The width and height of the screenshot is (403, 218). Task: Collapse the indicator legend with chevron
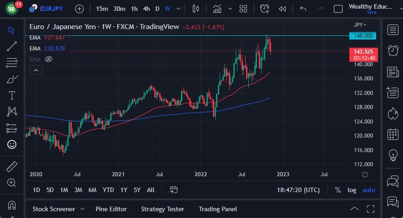tap(35, 70)
